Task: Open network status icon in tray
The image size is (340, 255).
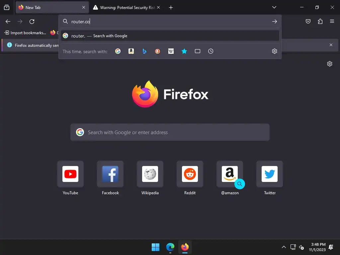Action: [x=293, y=247]
